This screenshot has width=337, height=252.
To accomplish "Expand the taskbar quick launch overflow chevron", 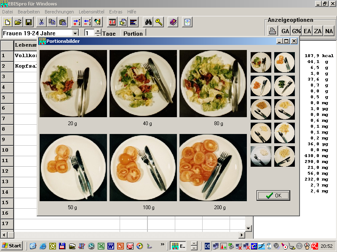I will tap(163, 244).
